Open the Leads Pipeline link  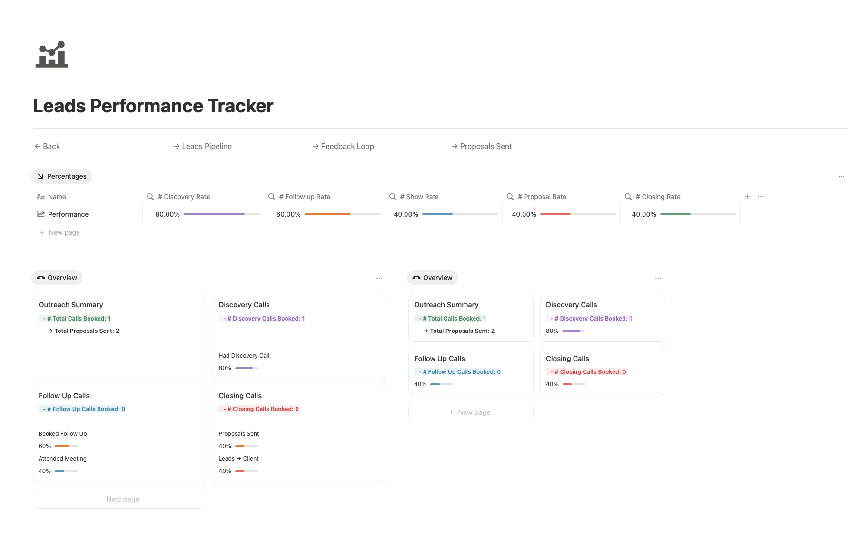click(203, 146)
